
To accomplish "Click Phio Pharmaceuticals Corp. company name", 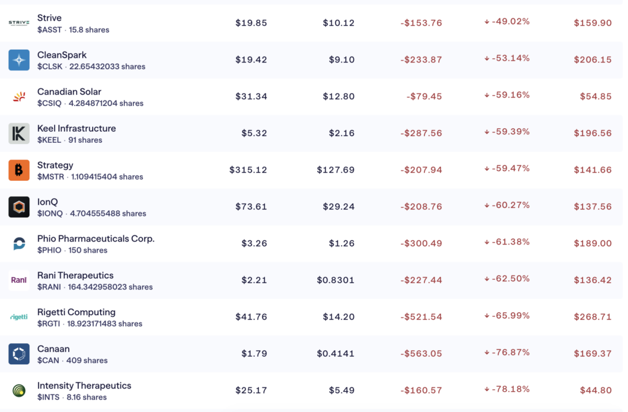I will click(x=96, y=238).
